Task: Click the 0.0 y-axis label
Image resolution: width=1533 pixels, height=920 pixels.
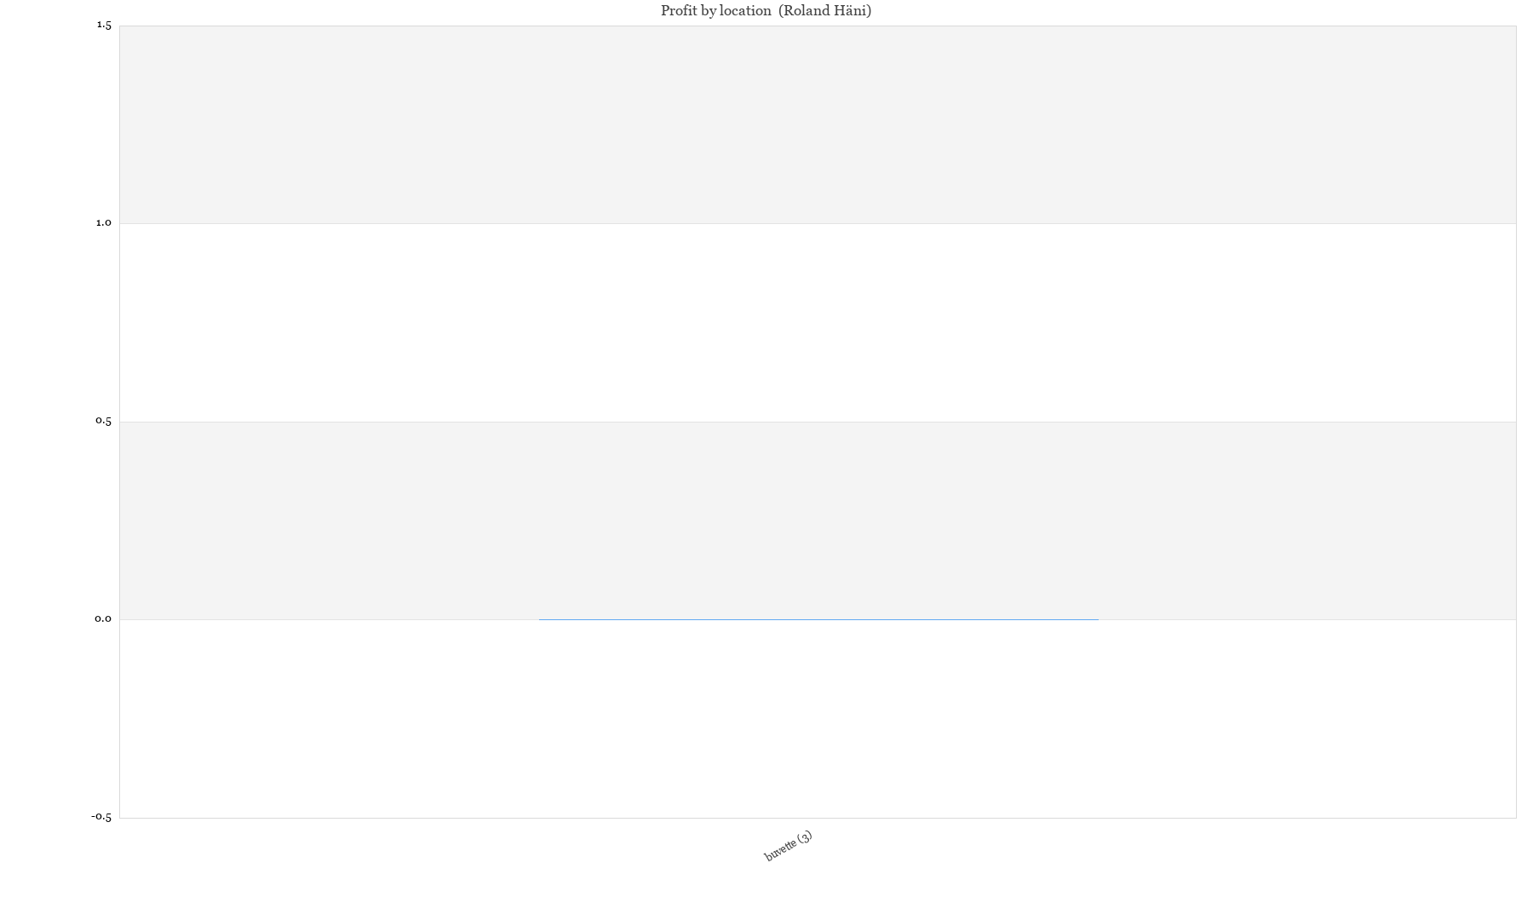Action: [x=104, y=619]
